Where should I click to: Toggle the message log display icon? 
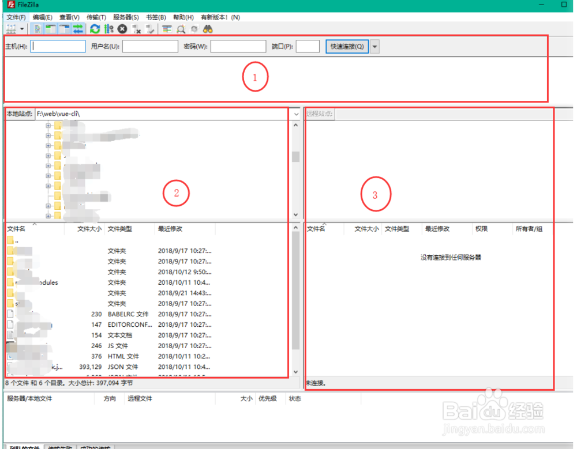(x=37, y=29)
